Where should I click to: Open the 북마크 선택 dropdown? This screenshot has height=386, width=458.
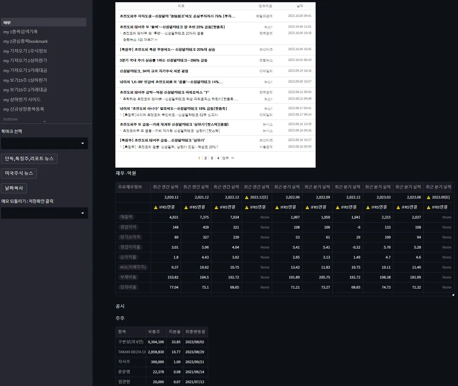[x=44, y=143]
